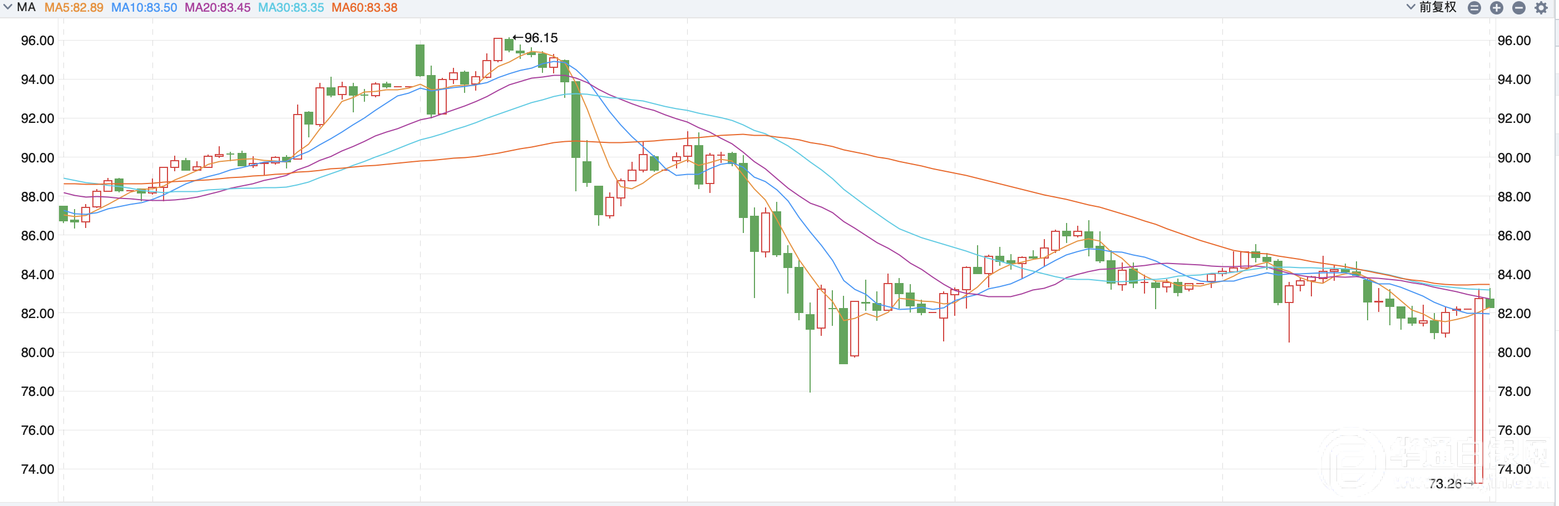1559x506 pixels.
Task: Click the first candlestick at chart's left edge
Action: (63, 214)
